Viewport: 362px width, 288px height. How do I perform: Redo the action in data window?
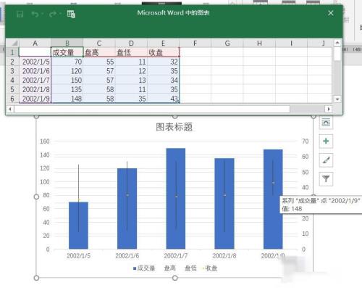point(53,14)
